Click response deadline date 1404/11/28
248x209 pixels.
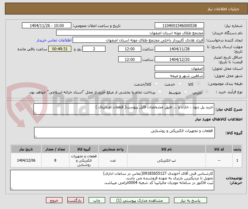tap(179, 49)
